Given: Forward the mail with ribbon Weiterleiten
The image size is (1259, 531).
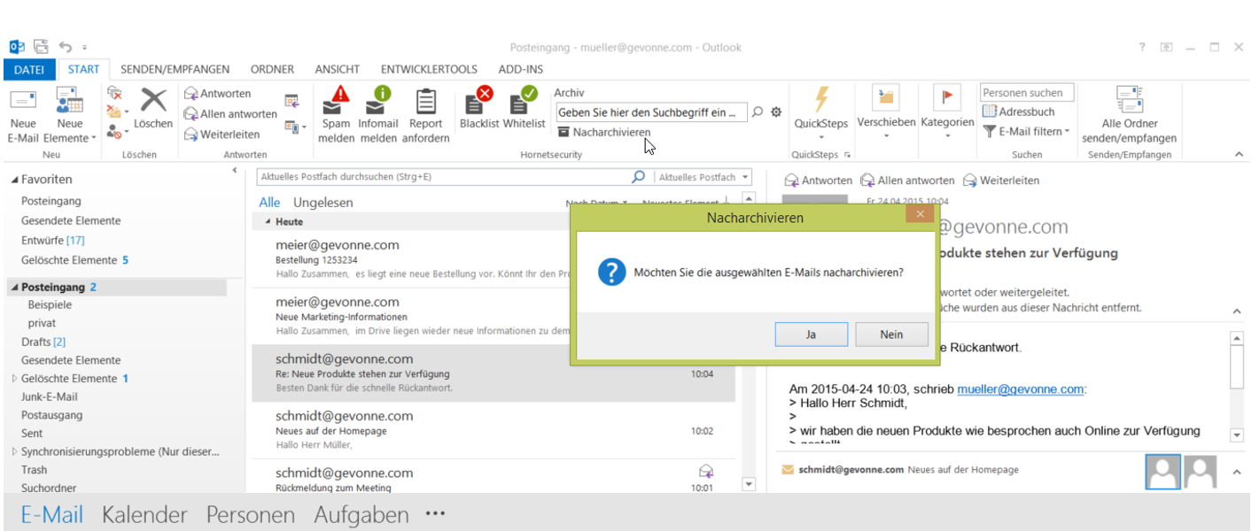Looking at the screenshot, I should (x=222, y=135).
